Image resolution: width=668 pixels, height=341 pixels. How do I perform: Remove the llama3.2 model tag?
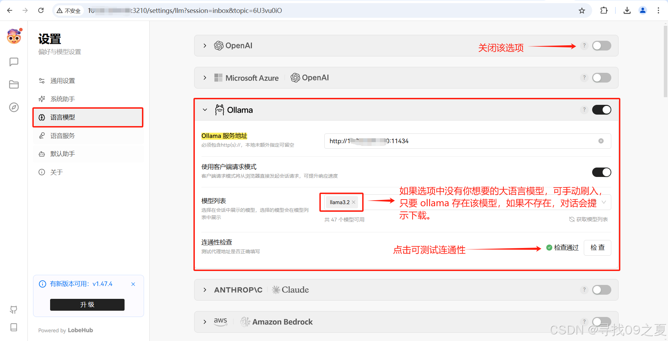click(353, 202)
